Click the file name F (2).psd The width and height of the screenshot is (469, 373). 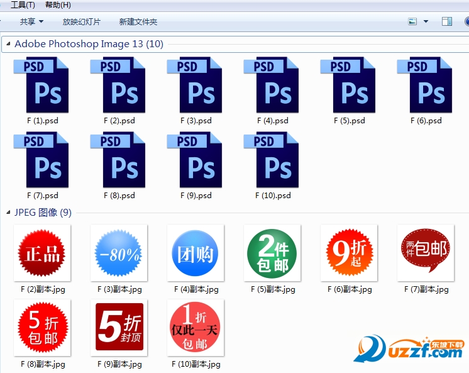pyautogui.click(x=119, y=121)
